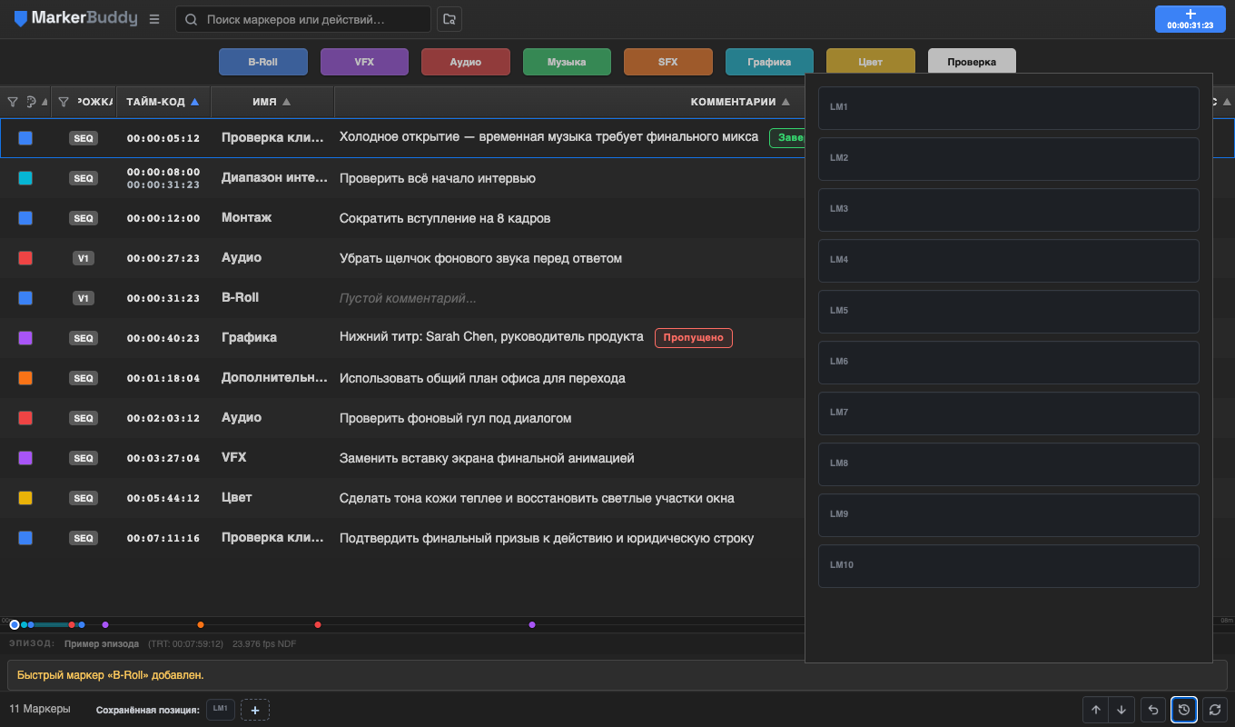
Task: Select comment "Сократить вступление на 8 кадров"
Action: click(445, 218)
